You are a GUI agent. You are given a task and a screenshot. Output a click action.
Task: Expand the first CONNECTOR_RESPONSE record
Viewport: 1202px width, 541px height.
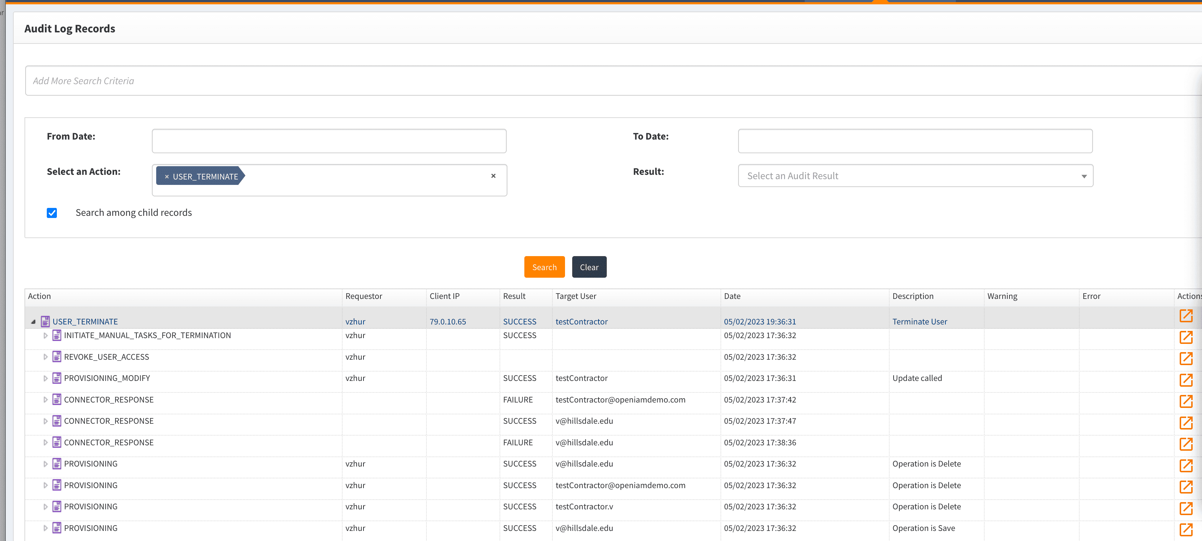(x=45, y=400)
